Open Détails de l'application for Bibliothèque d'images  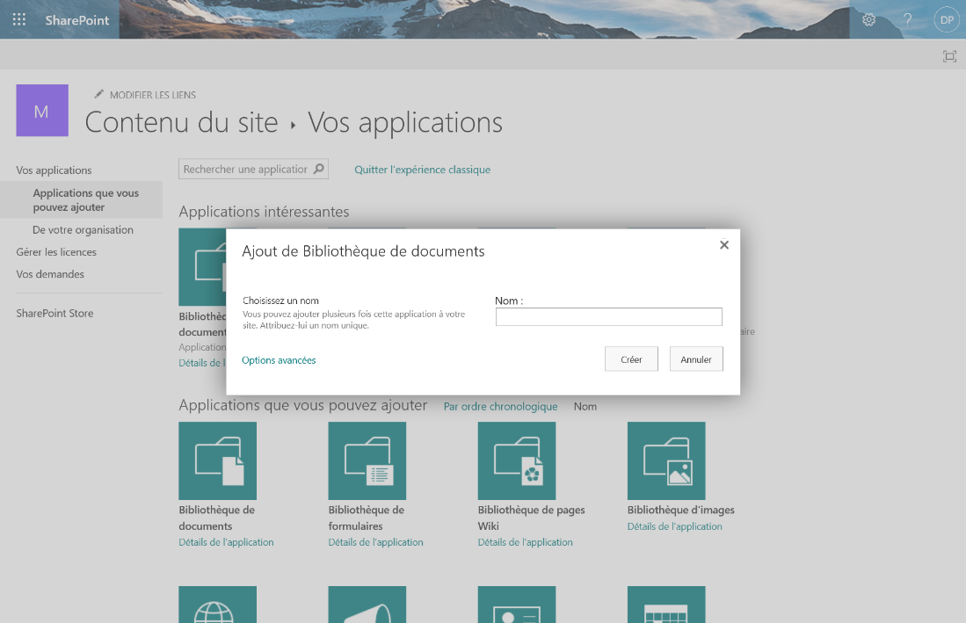pos(674,526)
